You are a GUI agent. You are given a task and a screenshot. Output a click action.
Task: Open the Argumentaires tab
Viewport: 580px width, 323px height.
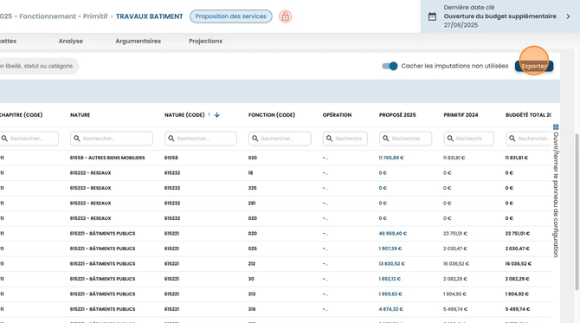(138, 41)
